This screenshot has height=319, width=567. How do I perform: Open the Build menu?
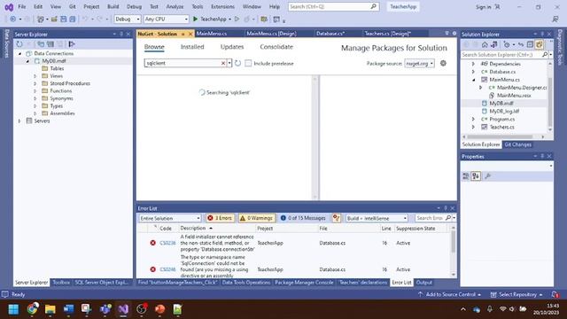click(x=113, y=6)
